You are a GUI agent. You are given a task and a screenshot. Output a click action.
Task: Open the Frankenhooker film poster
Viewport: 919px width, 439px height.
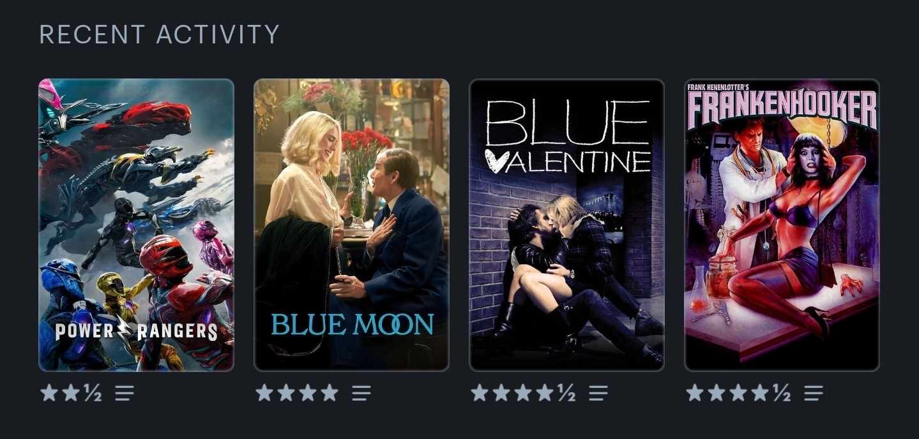click(782, 225)
